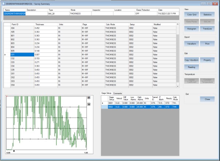Select gage setup row 0001
The height and width of the screenshot is (161, 220).
[x=111, y=103]
